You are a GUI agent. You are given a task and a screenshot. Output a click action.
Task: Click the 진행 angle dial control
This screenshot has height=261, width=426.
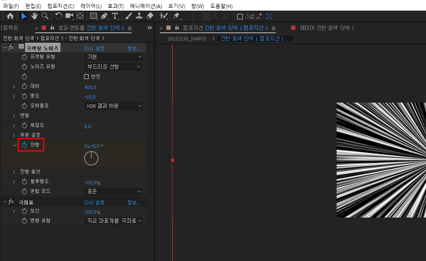[91, 158]
